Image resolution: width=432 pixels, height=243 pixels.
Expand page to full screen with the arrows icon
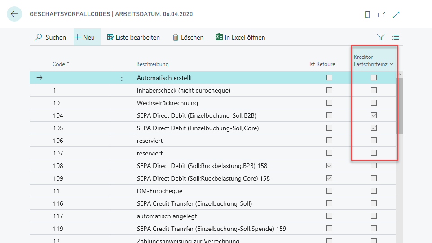[396, 15]
